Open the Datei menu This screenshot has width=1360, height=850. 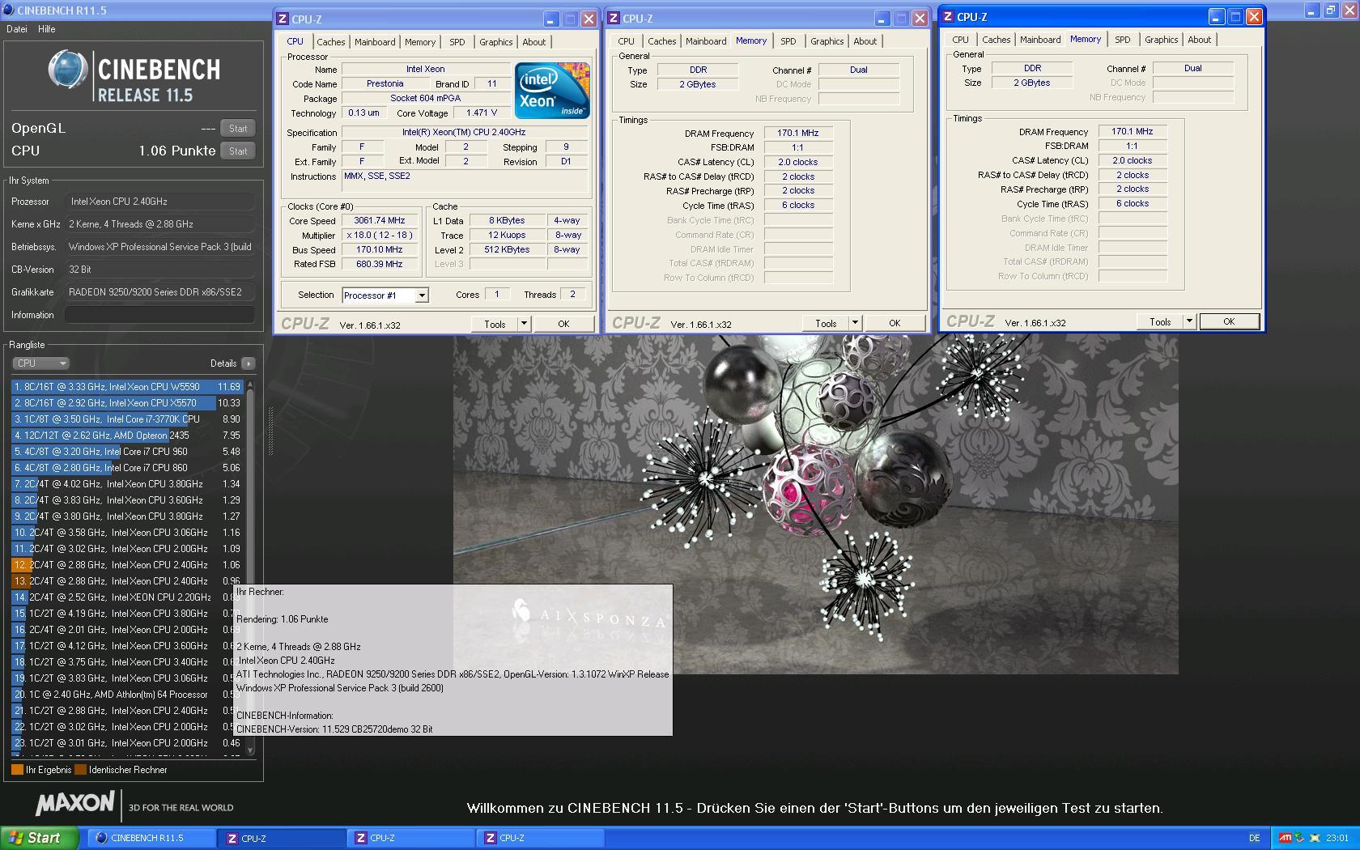(17, 29)
